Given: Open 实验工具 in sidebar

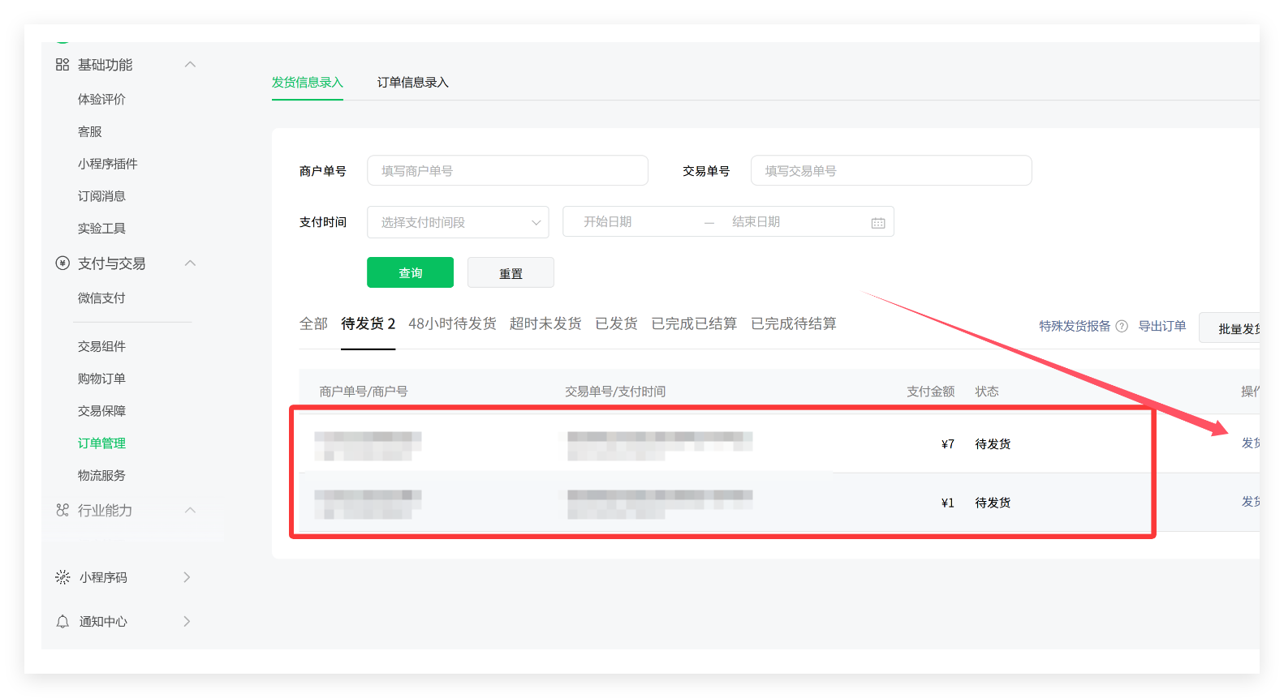Looking at the screenshot, I should (101, 229).
